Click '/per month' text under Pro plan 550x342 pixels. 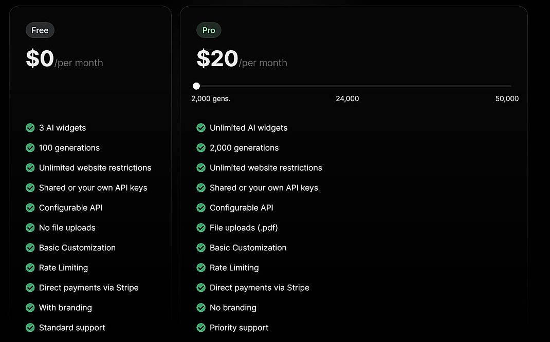pyautogui.click(x=263, y=63)
